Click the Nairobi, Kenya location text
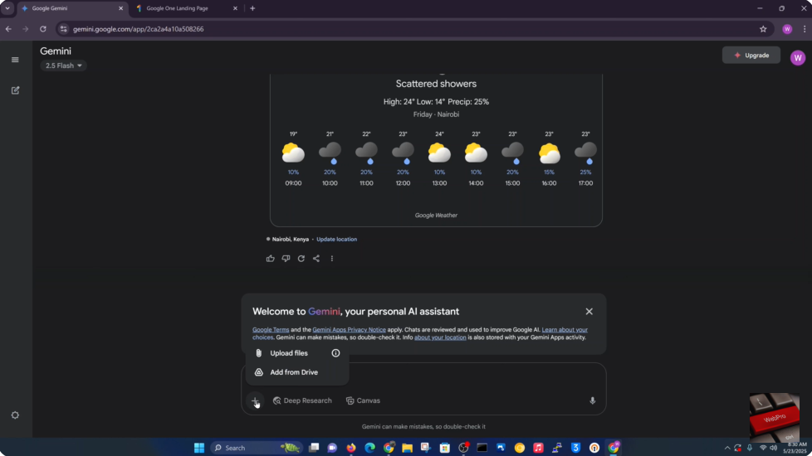Image resolution: width=812 pixels, height=456 pixels. tap(291, 240)
